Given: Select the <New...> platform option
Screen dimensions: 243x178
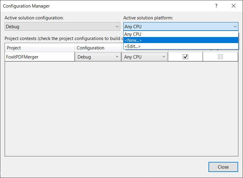Looking at the screenshot, I should pyautogui.click(x=181, y=40).
